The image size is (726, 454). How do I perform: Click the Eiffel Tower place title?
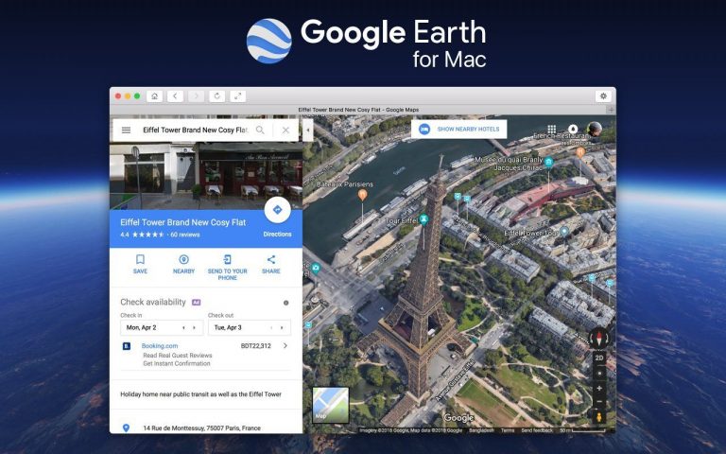182,222
